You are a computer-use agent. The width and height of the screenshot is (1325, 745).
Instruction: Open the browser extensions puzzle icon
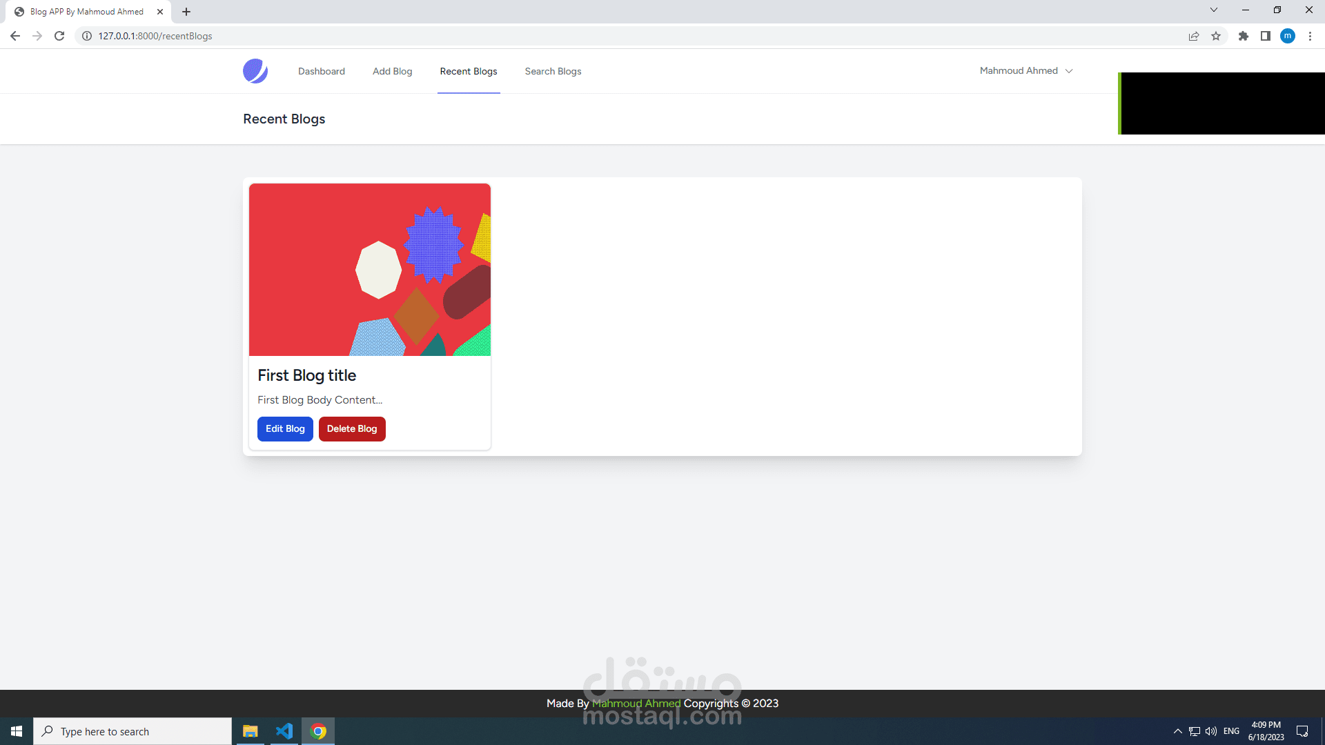click(1243, 36)
